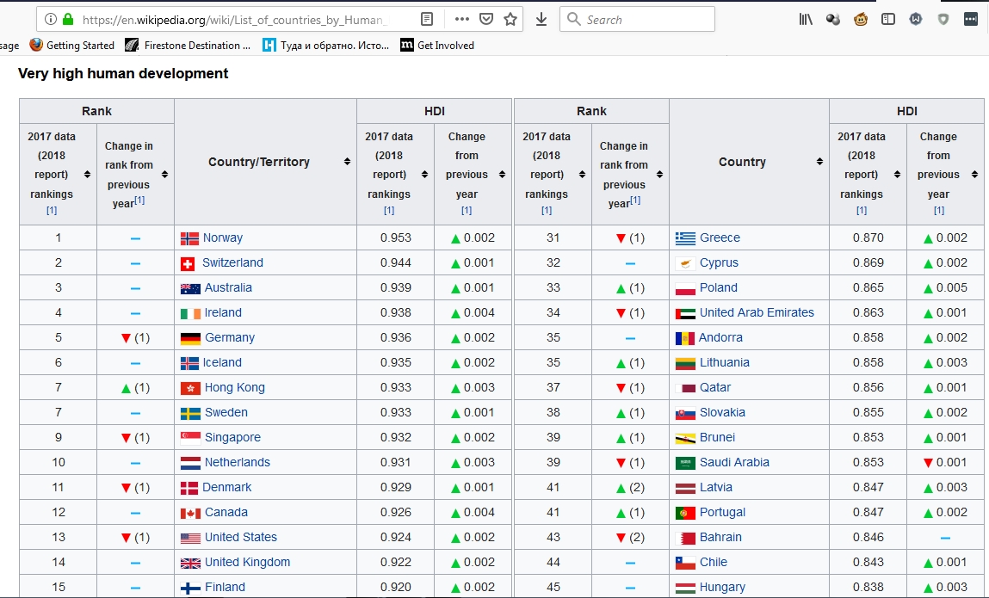Sort right table by HDI 2017 data
The width and height of the screenshot is (989, 598).
897,175
